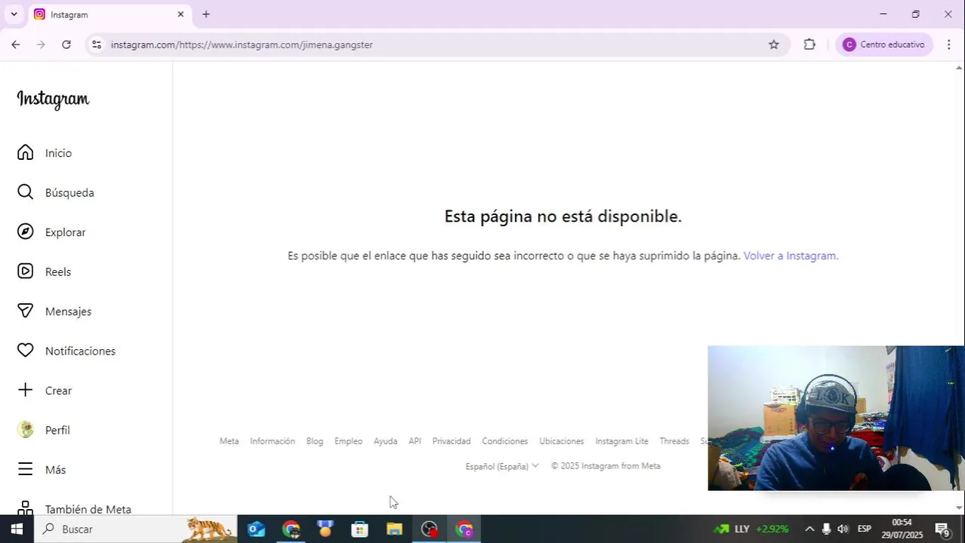Open the Ayuda footer link
965x543 pixels.
click(385, 441)
